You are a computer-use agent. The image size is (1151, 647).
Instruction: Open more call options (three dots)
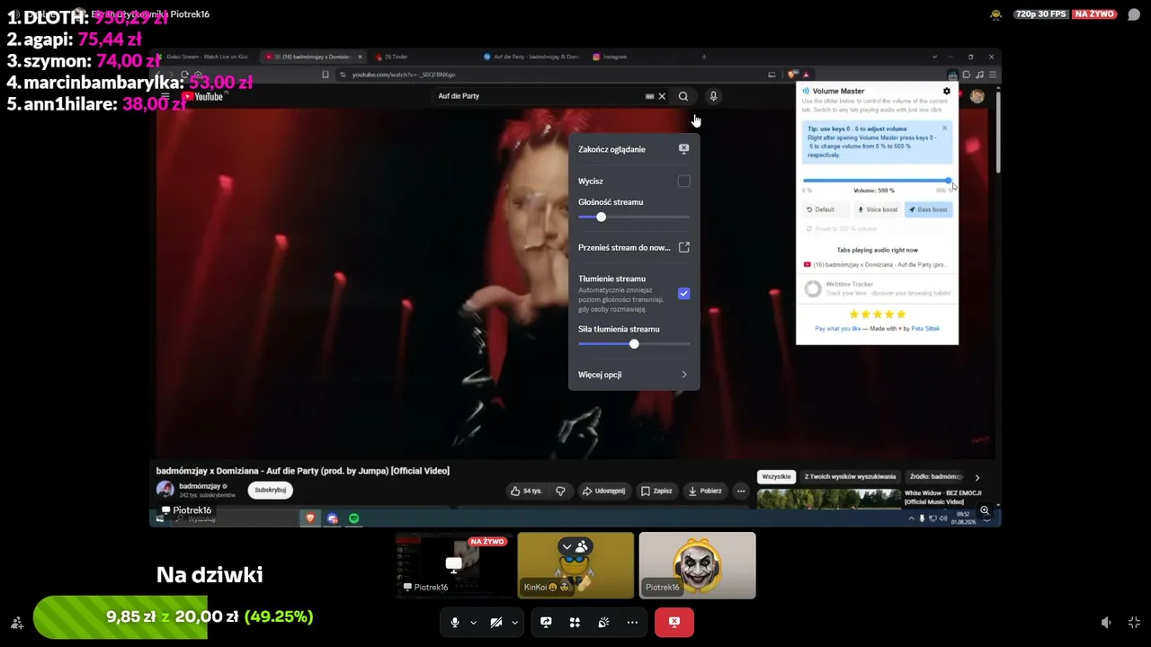click(632, 622)
